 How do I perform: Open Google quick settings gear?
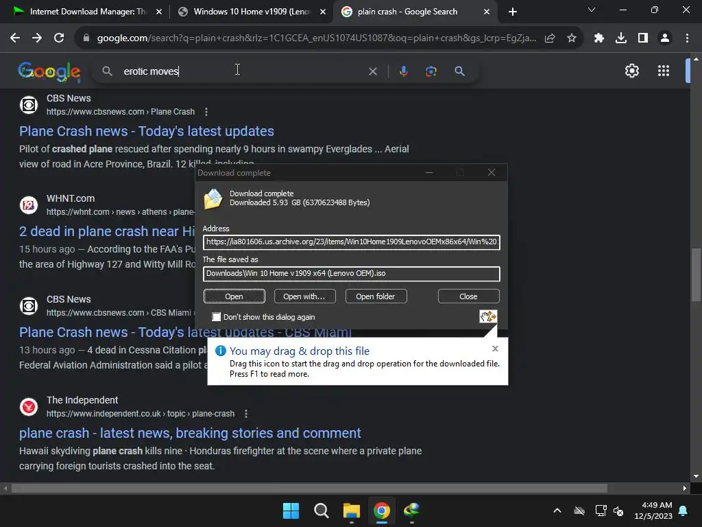[x=631, y=71]
